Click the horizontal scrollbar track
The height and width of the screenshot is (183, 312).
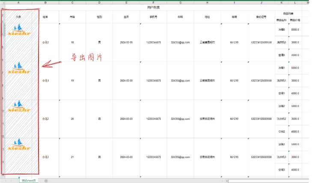(265, 180)
